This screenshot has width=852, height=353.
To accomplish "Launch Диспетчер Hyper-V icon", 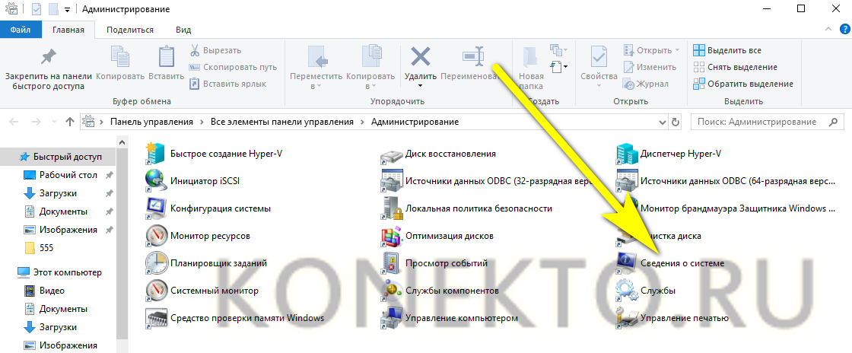I will pyautogui.click(x=627, y=154).
